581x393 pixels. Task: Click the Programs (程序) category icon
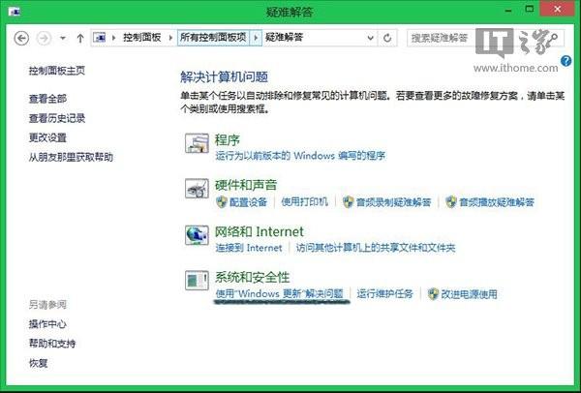[x=197, y=146]
